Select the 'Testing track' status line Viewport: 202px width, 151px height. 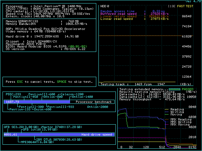[133, 84]
